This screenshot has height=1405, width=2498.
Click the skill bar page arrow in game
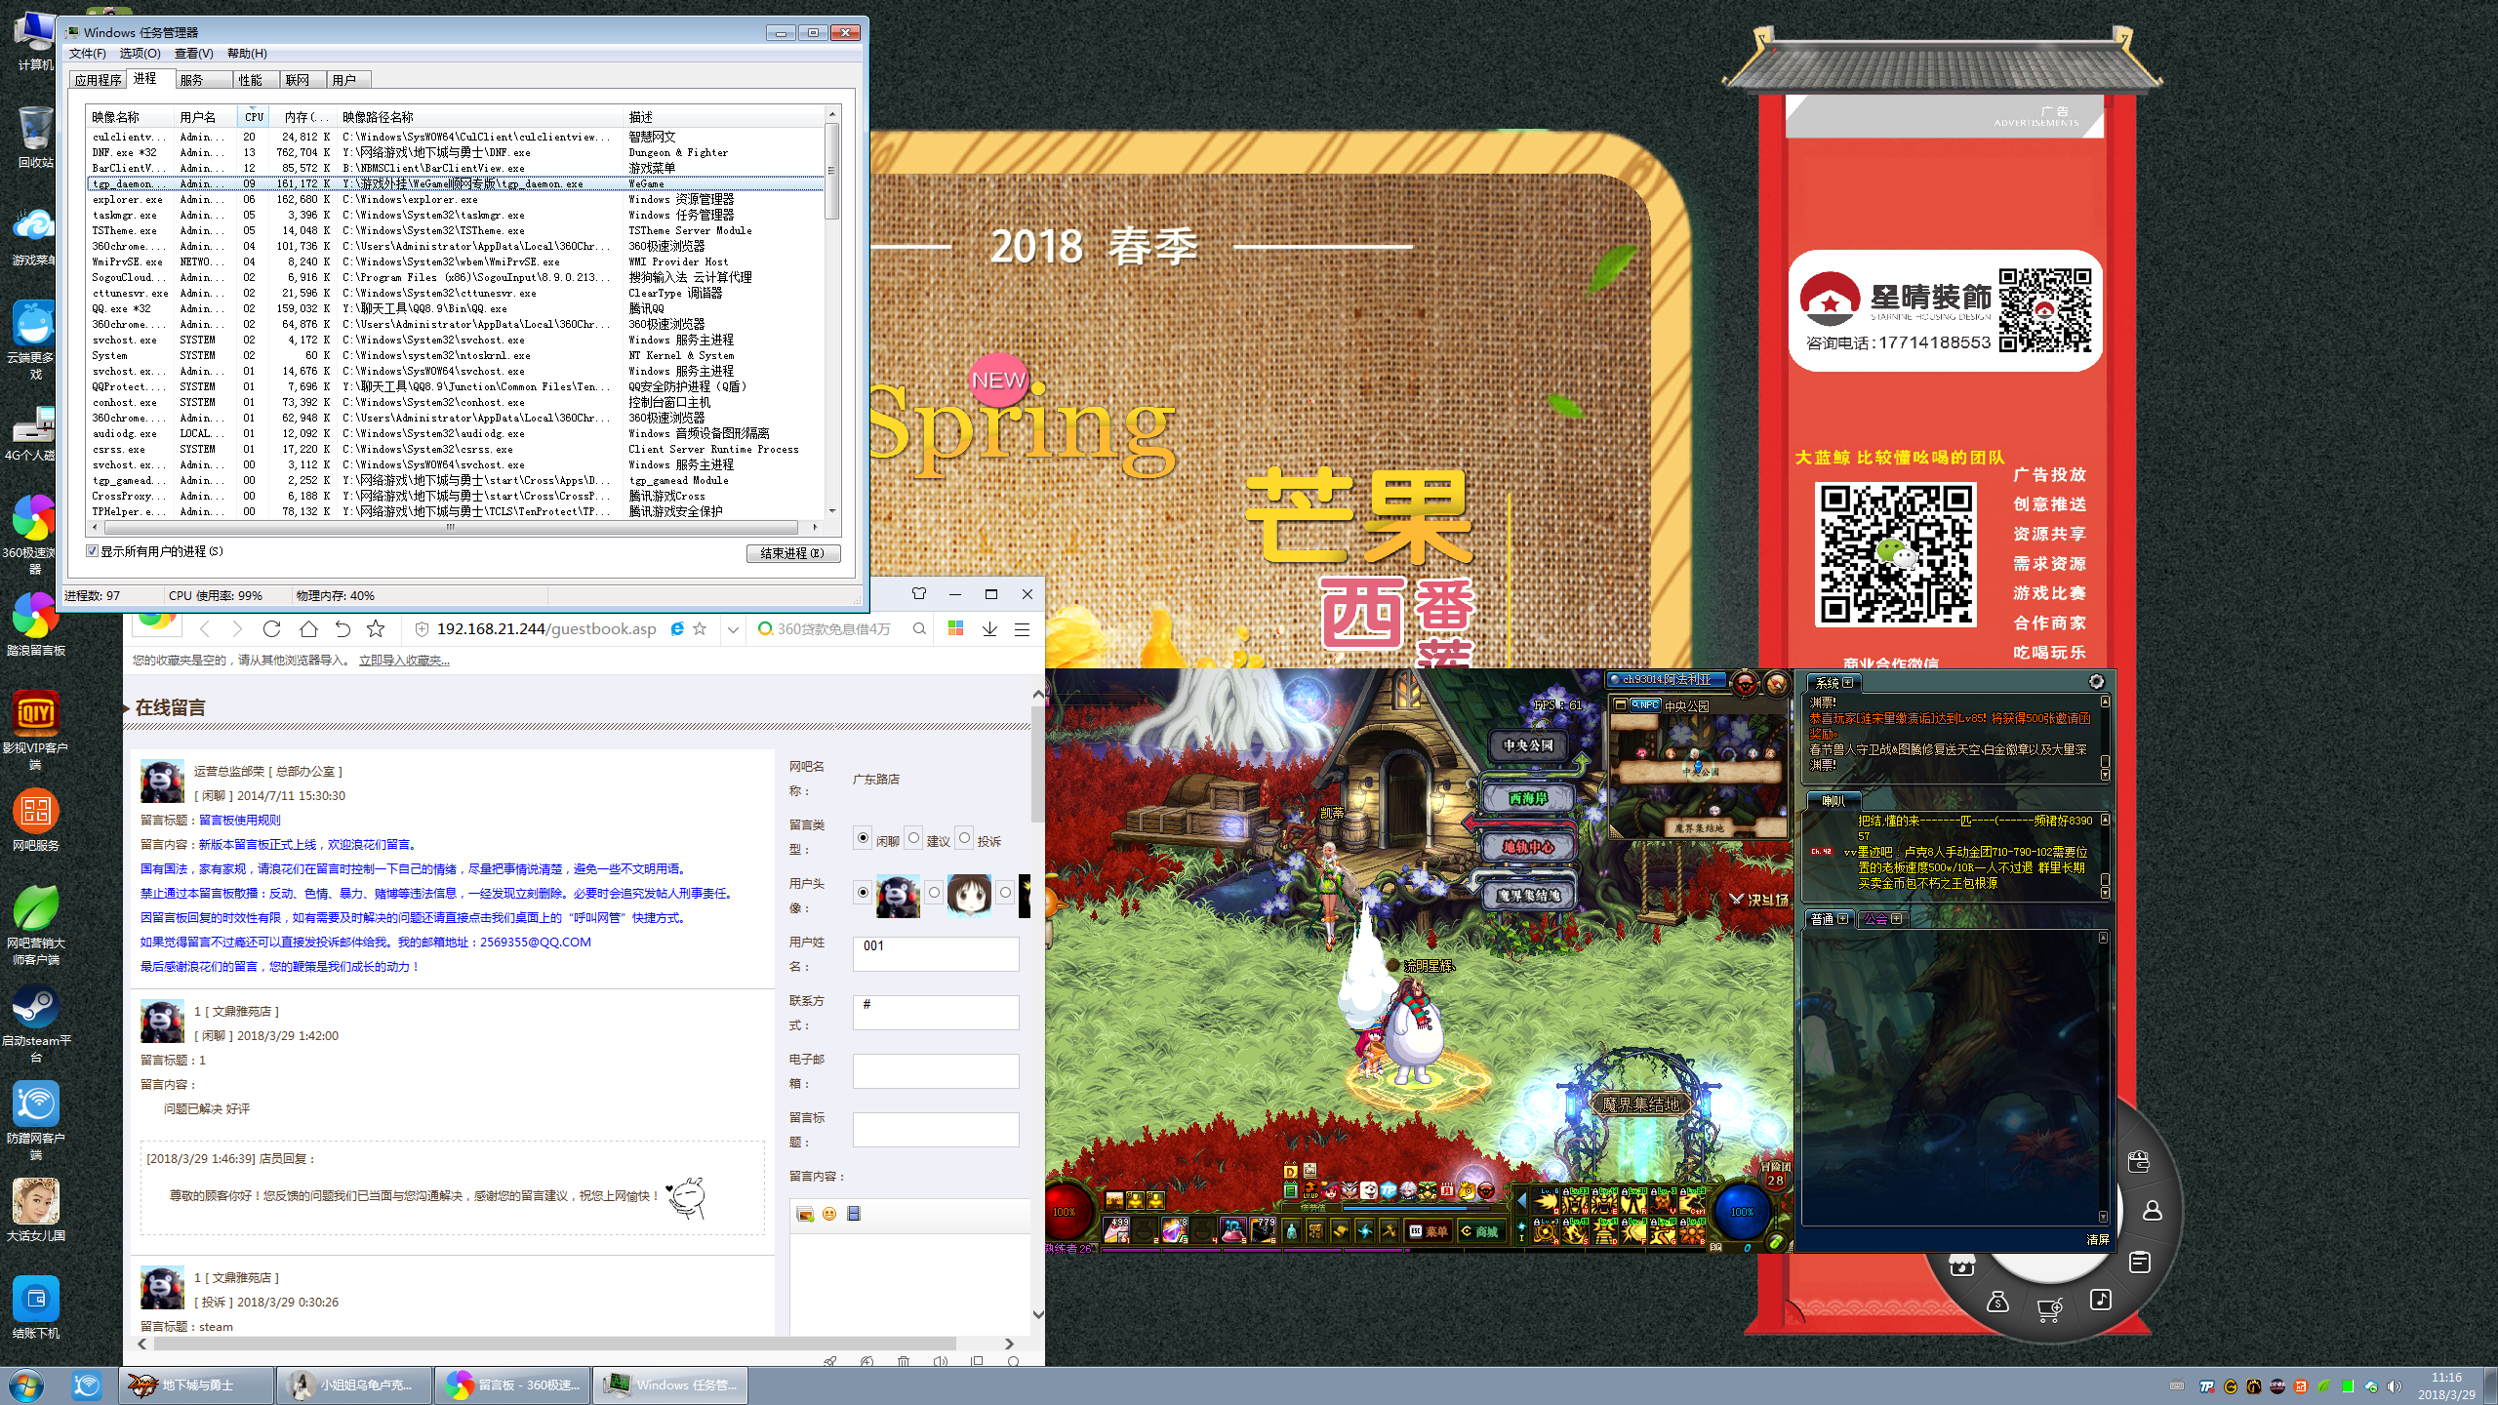pyautogui.click(x=1521, y=1200)
